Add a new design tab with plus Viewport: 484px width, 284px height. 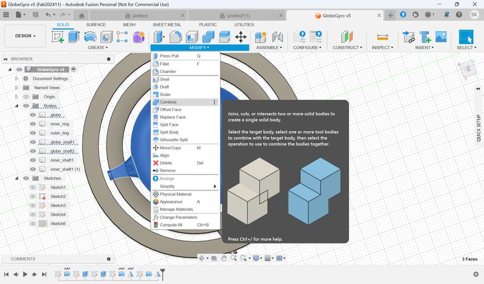click(x=390, y=15)
